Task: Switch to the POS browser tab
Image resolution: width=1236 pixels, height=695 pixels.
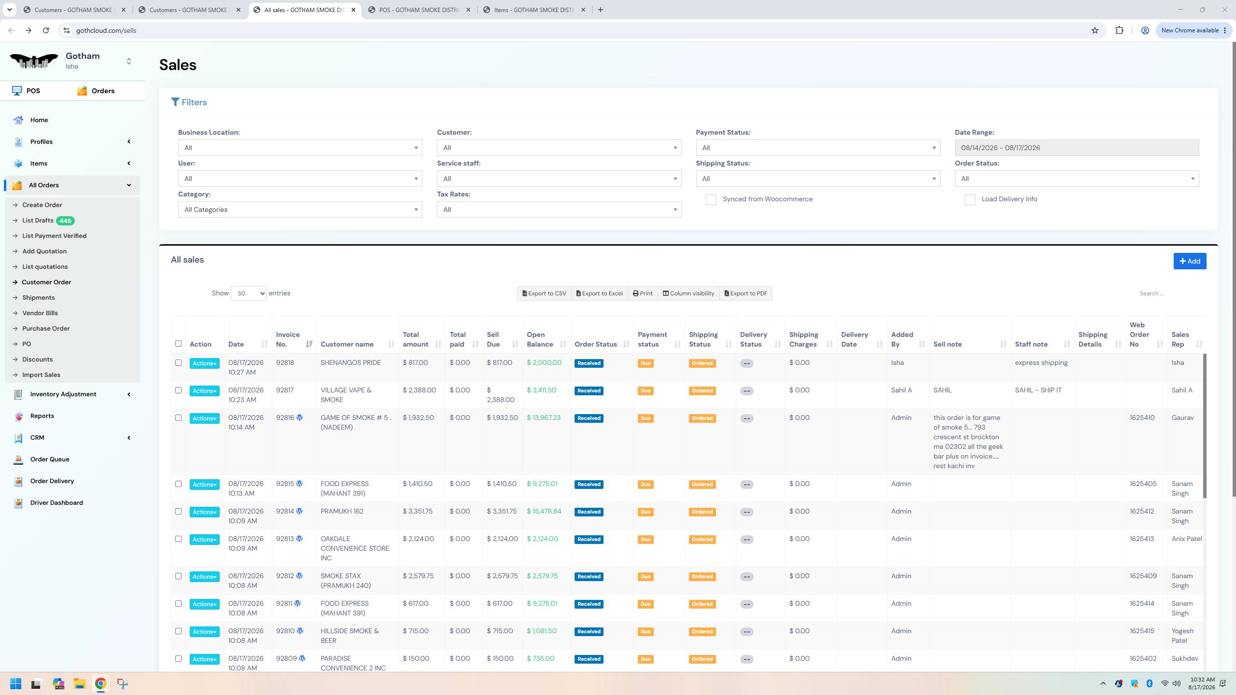Action: click(419, 10)
